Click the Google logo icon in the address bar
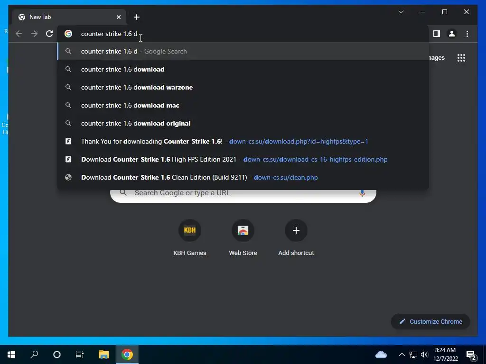 click(x=68, y=34)
